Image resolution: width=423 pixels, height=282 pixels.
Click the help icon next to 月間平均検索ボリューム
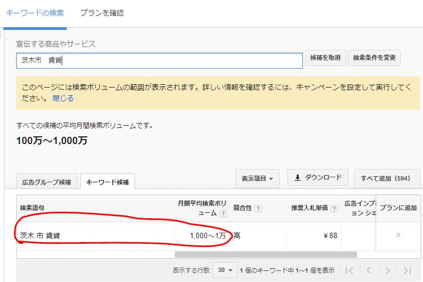(223, 213)
